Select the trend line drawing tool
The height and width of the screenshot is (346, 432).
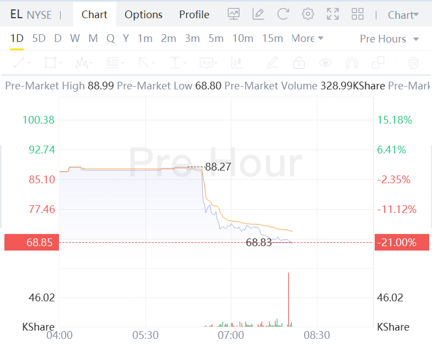pyautogui.click(x=22, y=63)
